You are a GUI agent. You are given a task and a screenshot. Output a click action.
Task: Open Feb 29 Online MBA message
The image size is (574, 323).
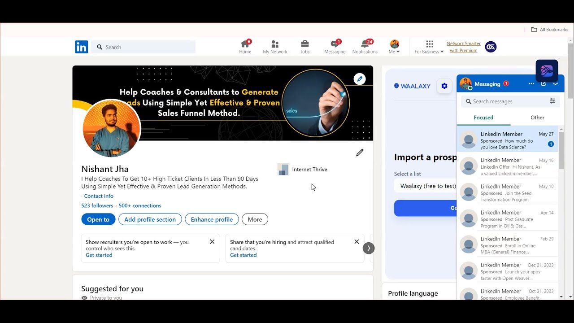[x=508, y=245]
